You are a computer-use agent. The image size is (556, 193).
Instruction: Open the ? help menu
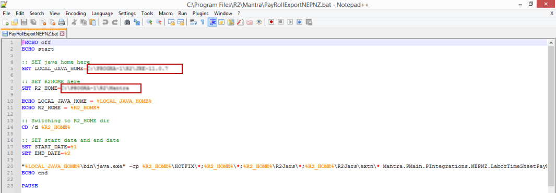pos(239,14)
